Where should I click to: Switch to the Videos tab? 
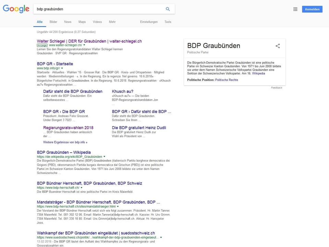97,22
